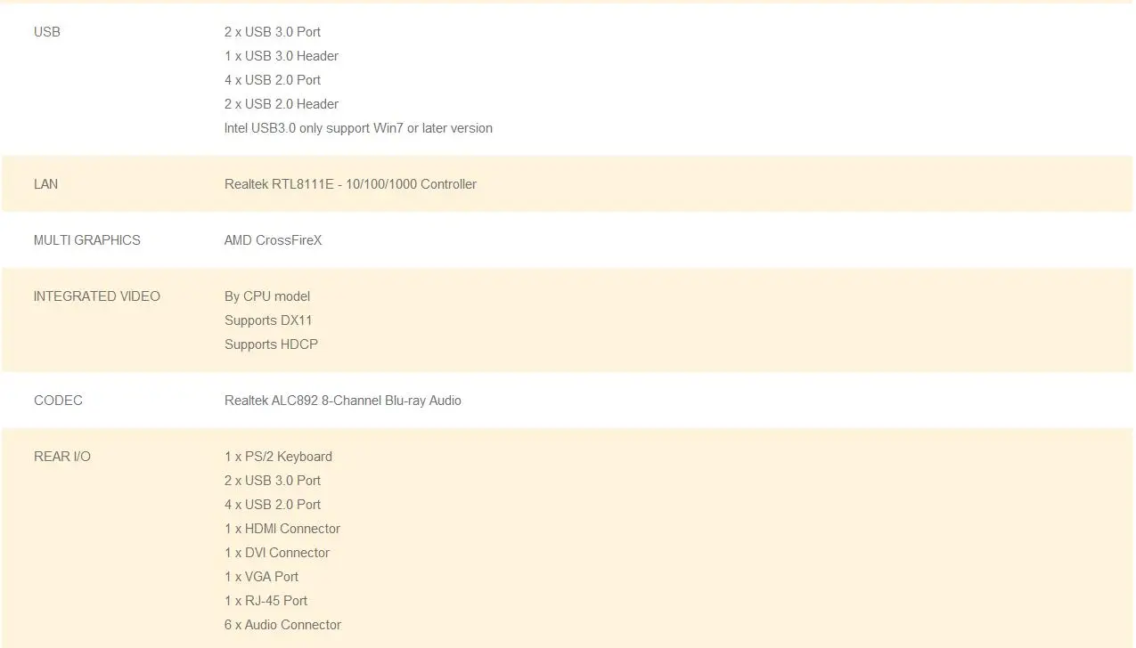
Task: Click 'Supports DX11' line
Action: [268, 320]
